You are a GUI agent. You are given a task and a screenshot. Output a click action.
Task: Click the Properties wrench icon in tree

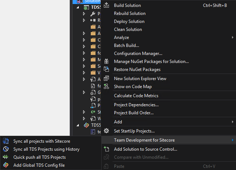93,14
